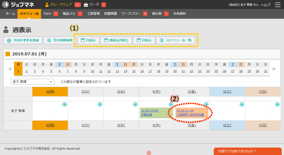The height and width of the screenshot is (155, 284).
Task: Add event with plus icon on Sunday
Action: [277, 104]
